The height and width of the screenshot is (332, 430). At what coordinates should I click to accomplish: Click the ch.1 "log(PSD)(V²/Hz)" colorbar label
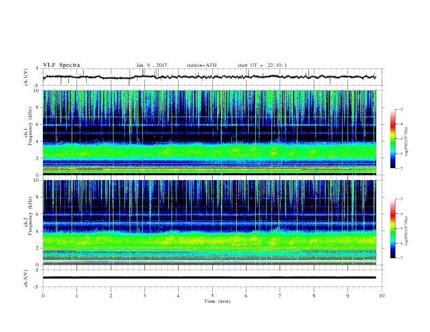click(407, 142)
